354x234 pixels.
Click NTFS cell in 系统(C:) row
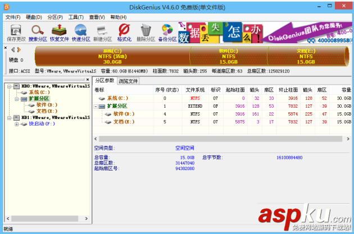[195, 98]
